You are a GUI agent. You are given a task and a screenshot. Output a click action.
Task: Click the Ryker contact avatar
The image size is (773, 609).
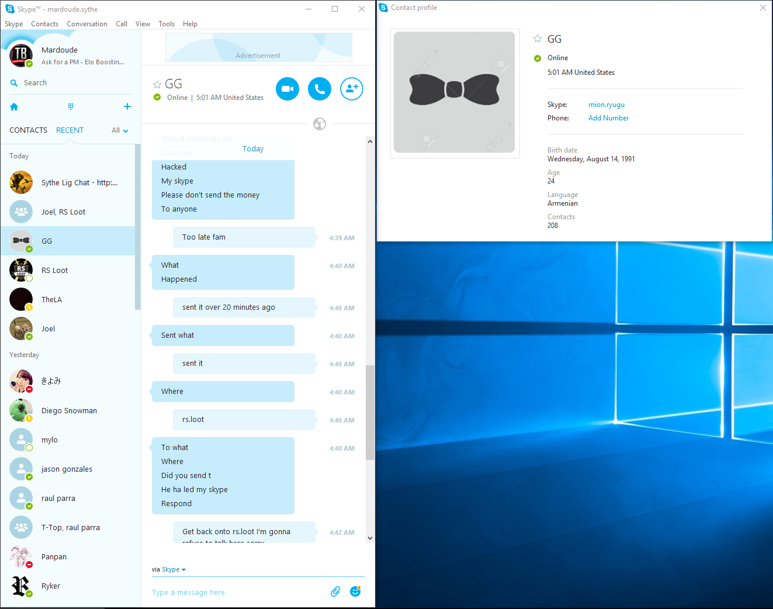(21, 586)
